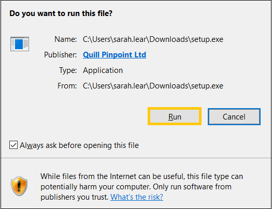Image resolution: width=272 pixels, height=209 pixels.
Task: Click the "From:" label
Action: (x=67, y=86)
